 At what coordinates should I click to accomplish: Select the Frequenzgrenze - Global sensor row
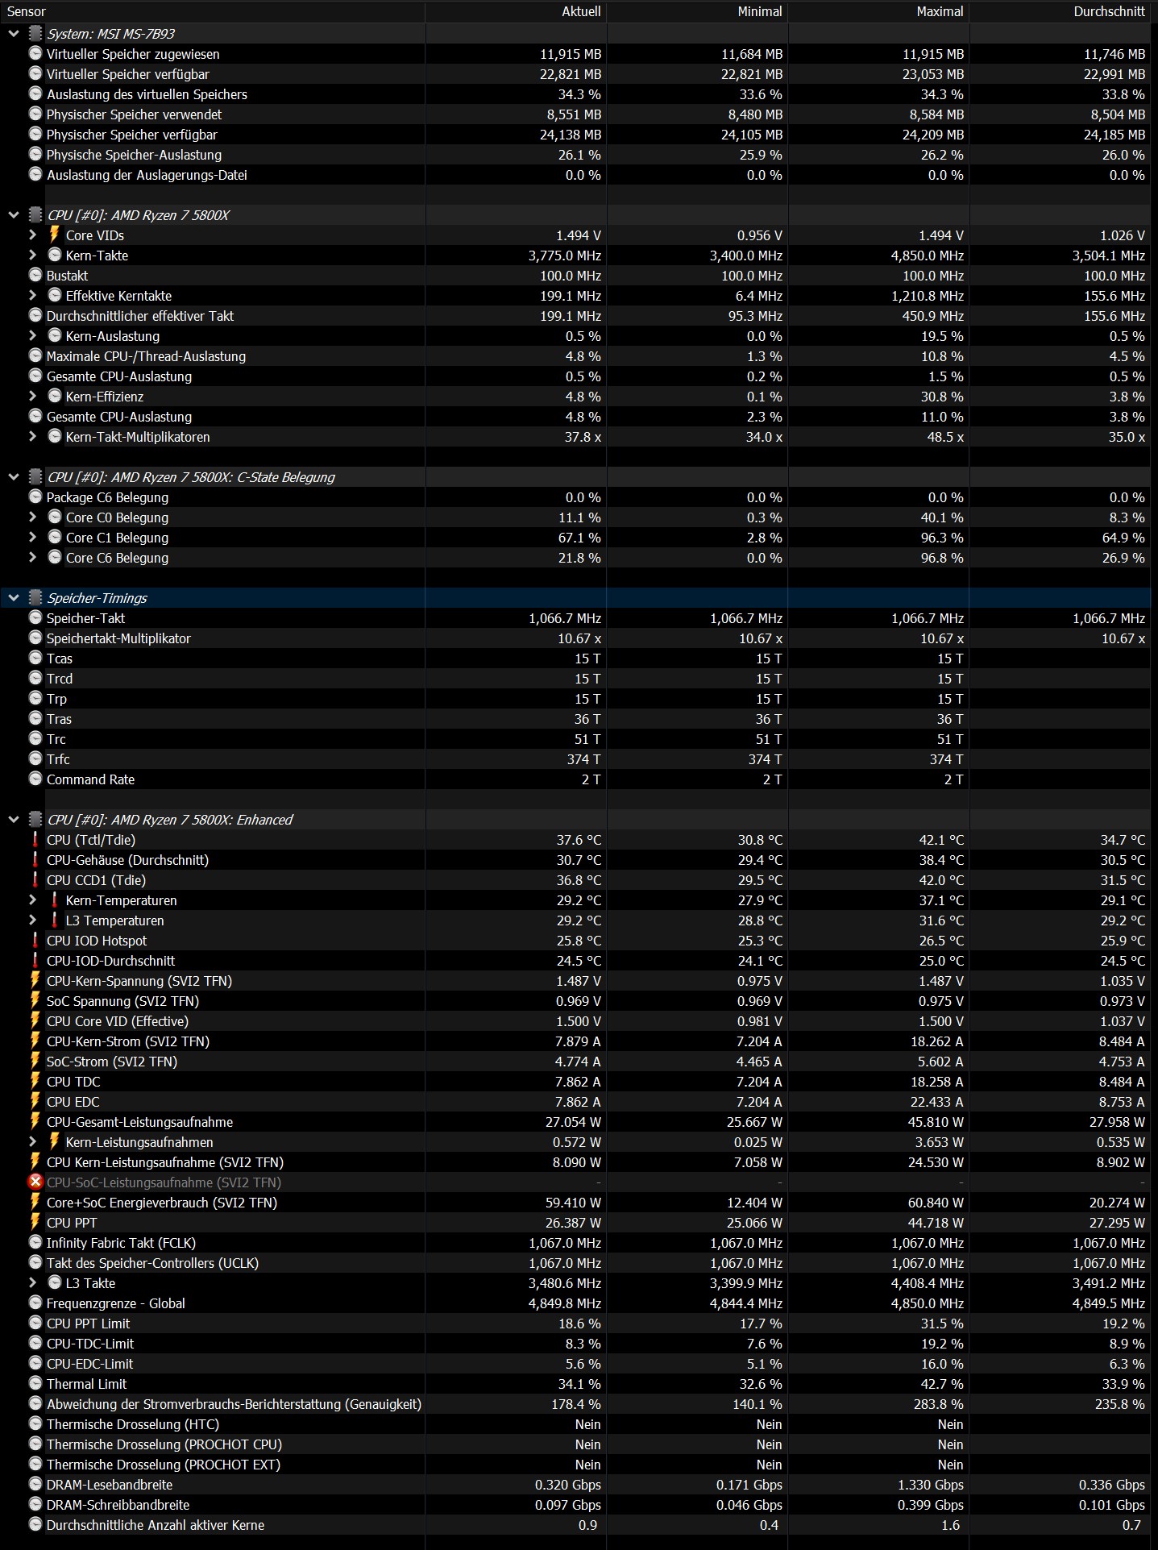[x=575, y=1303]
